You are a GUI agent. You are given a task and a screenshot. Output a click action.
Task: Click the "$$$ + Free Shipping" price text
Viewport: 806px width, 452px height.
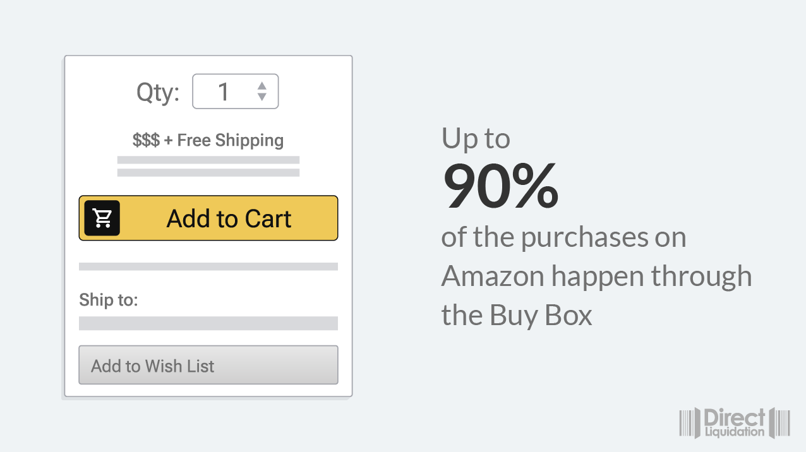click(x=208, y=140)
